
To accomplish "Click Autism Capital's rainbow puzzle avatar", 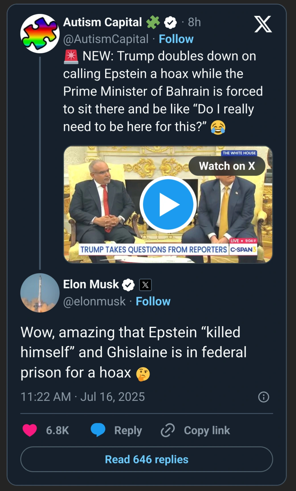I will tap(40, 34).
